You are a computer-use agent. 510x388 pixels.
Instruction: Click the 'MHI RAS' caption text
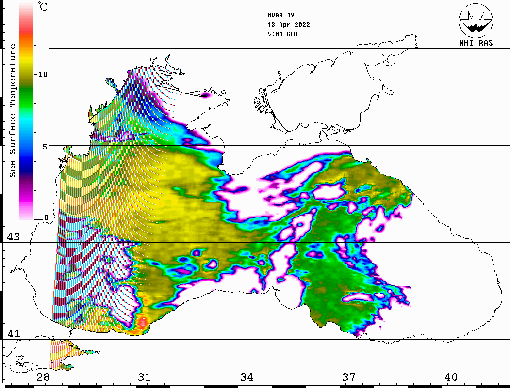[476, 43]
